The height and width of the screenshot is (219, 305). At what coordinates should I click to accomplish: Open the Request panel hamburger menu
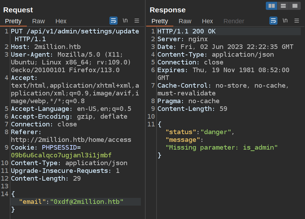(137, 21)
